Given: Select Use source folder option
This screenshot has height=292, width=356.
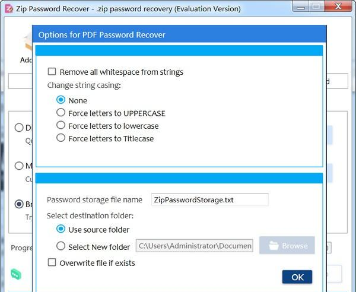Looking at the screenshot, I should point(61,229).
